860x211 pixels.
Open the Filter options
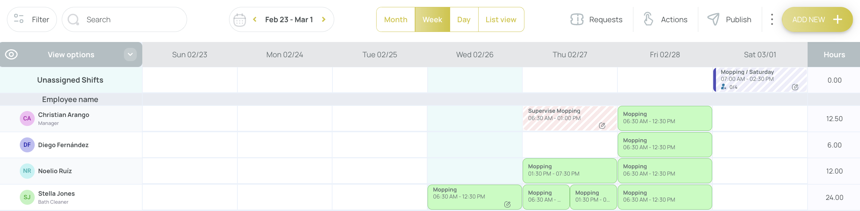(x=32, y=19)
